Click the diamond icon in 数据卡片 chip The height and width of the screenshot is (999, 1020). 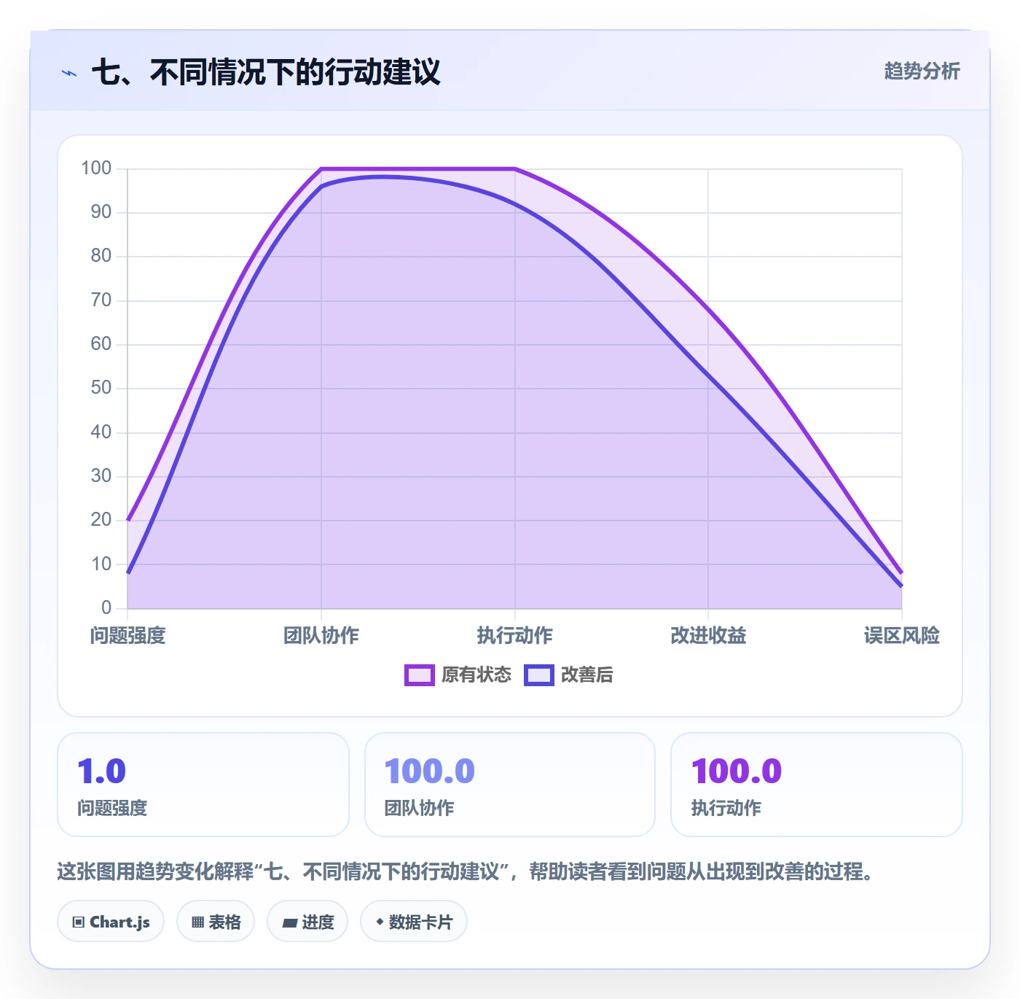click(380, 922)
